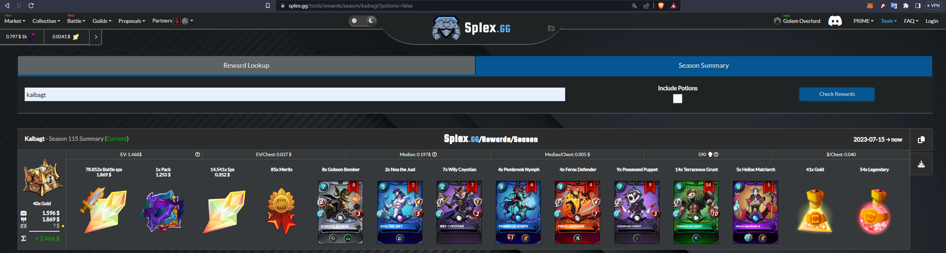
Task: Open the Helios Matriarch card thumbnail
Action: [x=755, y=212]
